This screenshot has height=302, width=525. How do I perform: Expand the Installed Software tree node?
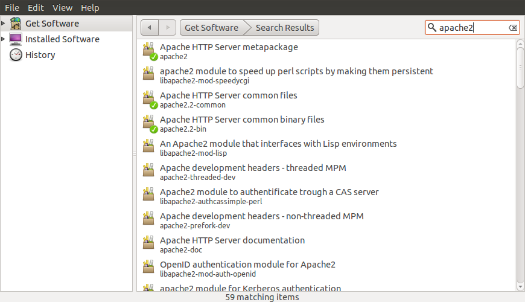coord(4,39)
